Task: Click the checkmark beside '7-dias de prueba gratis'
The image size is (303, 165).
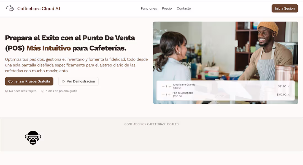Action: tap(43, 91)
